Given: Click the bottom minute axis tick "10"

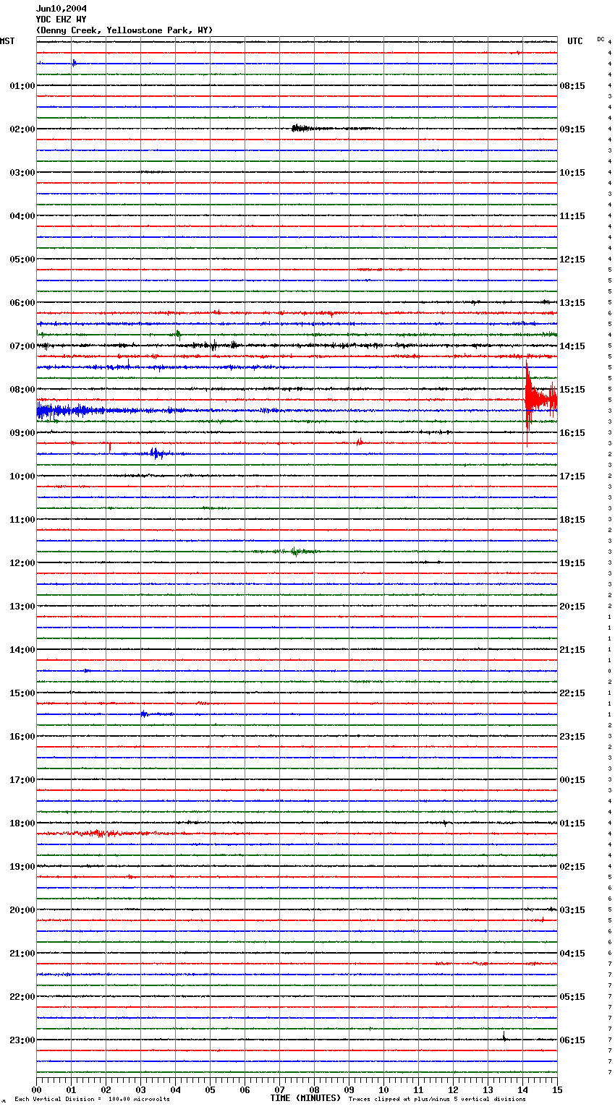Looking at the screenshot, I should tap(383, 1089).
